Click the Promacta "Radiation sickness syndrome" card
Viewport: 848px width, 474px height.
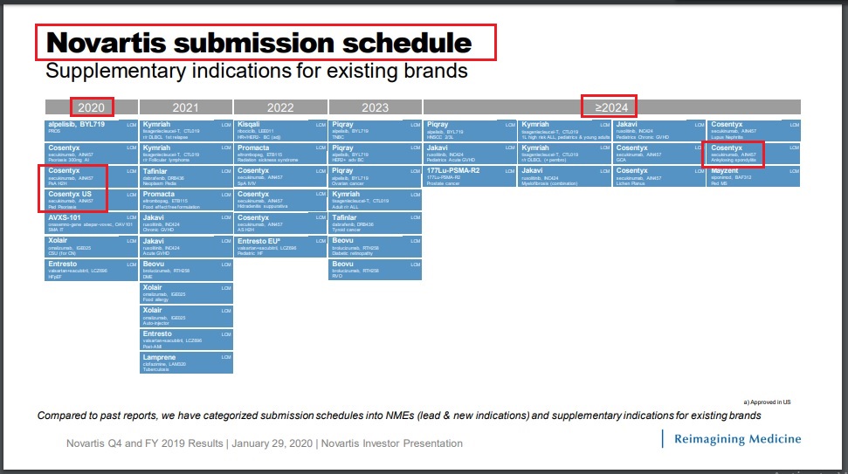[x=280, y=154]
